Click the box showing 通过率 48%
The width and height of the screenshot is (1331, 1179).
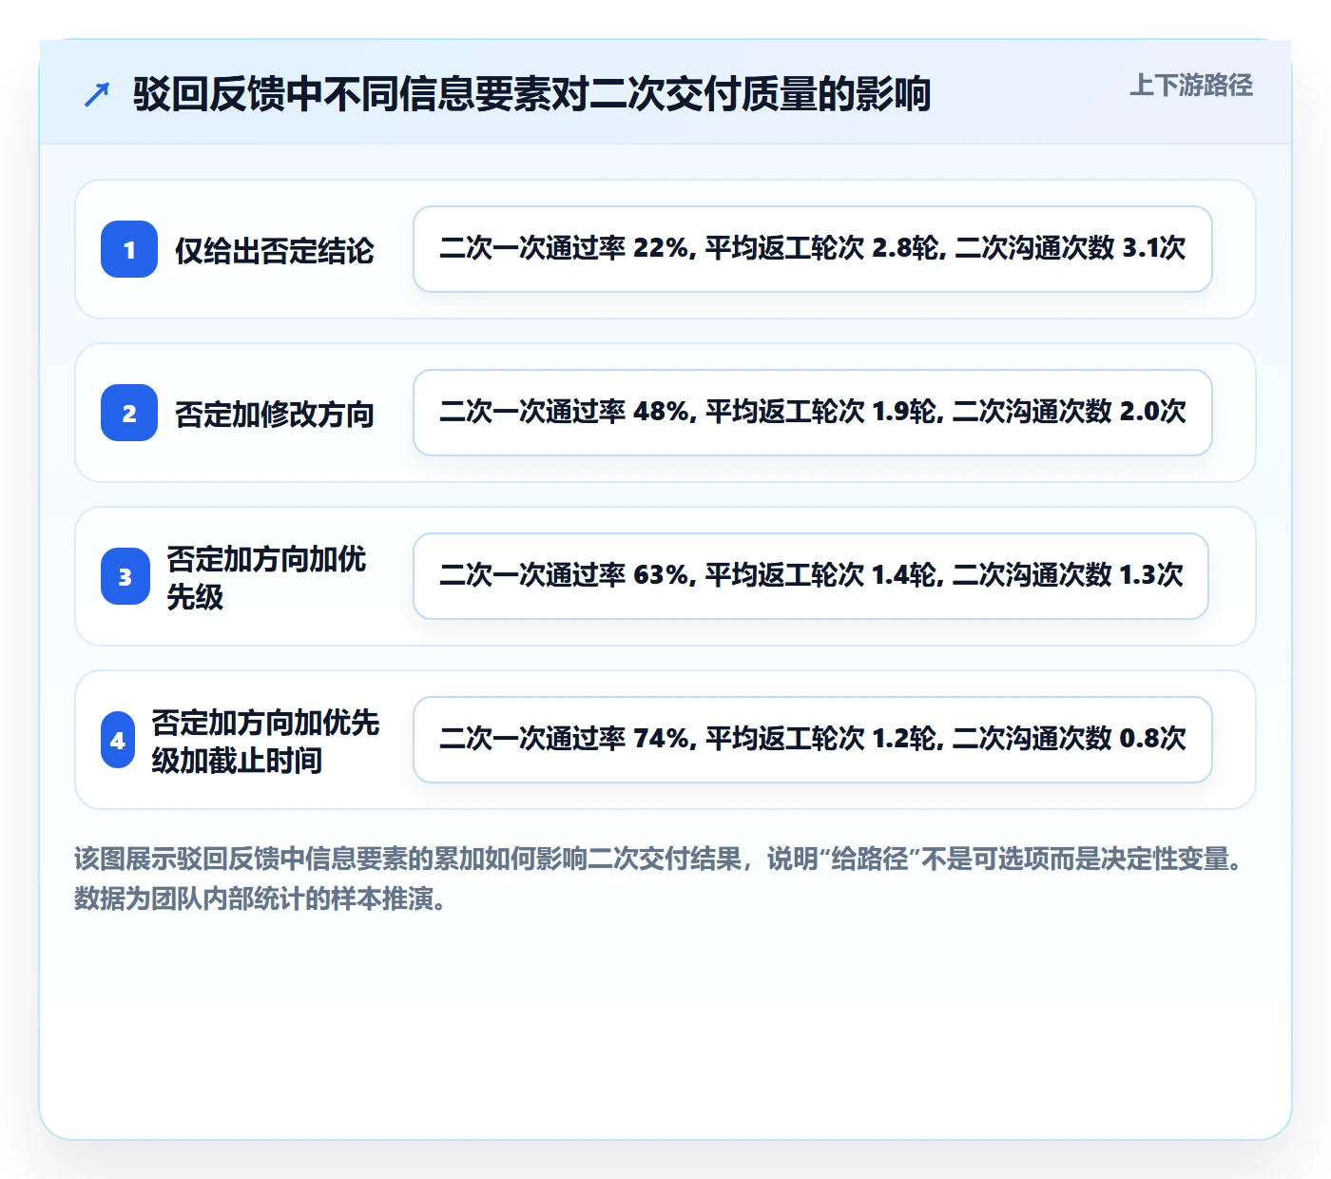(813, 413)
